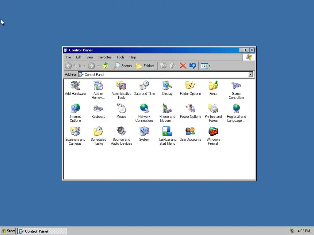Expand the Forward history dropdown arrow
Viewport: 314px width, 235px height.
point(98,66)
